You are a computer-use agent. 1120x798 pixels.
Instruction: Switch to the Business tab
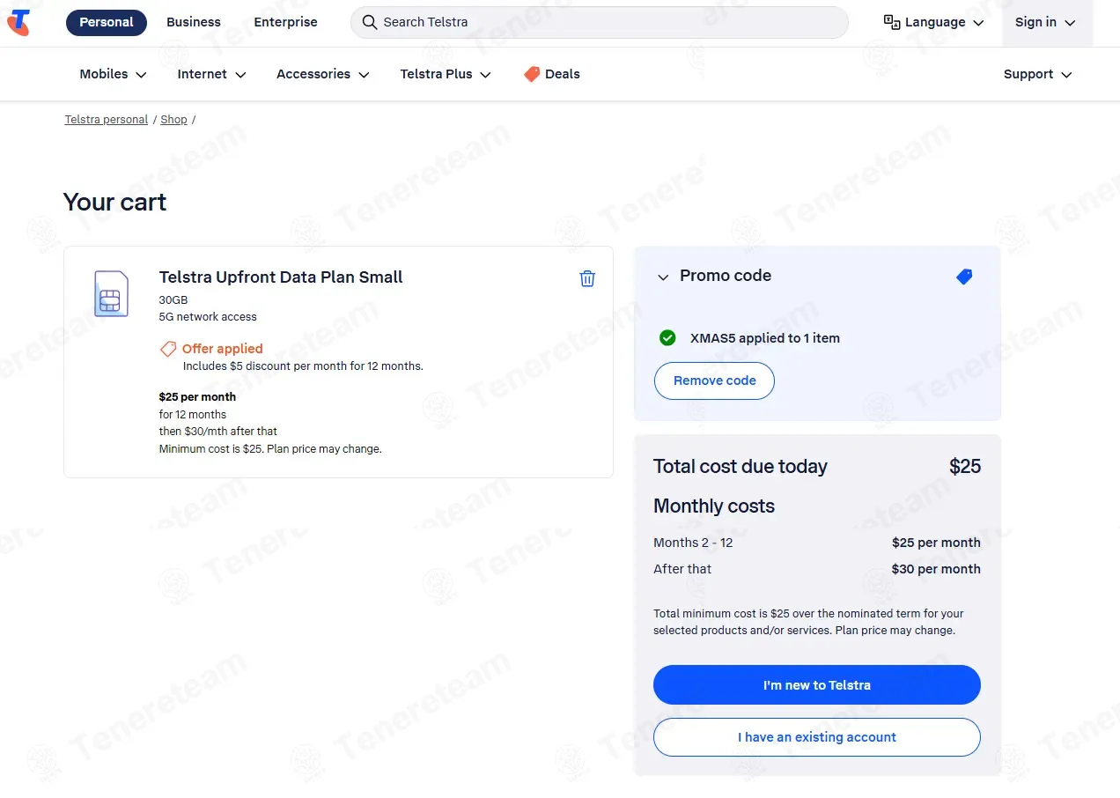(194, 22)
